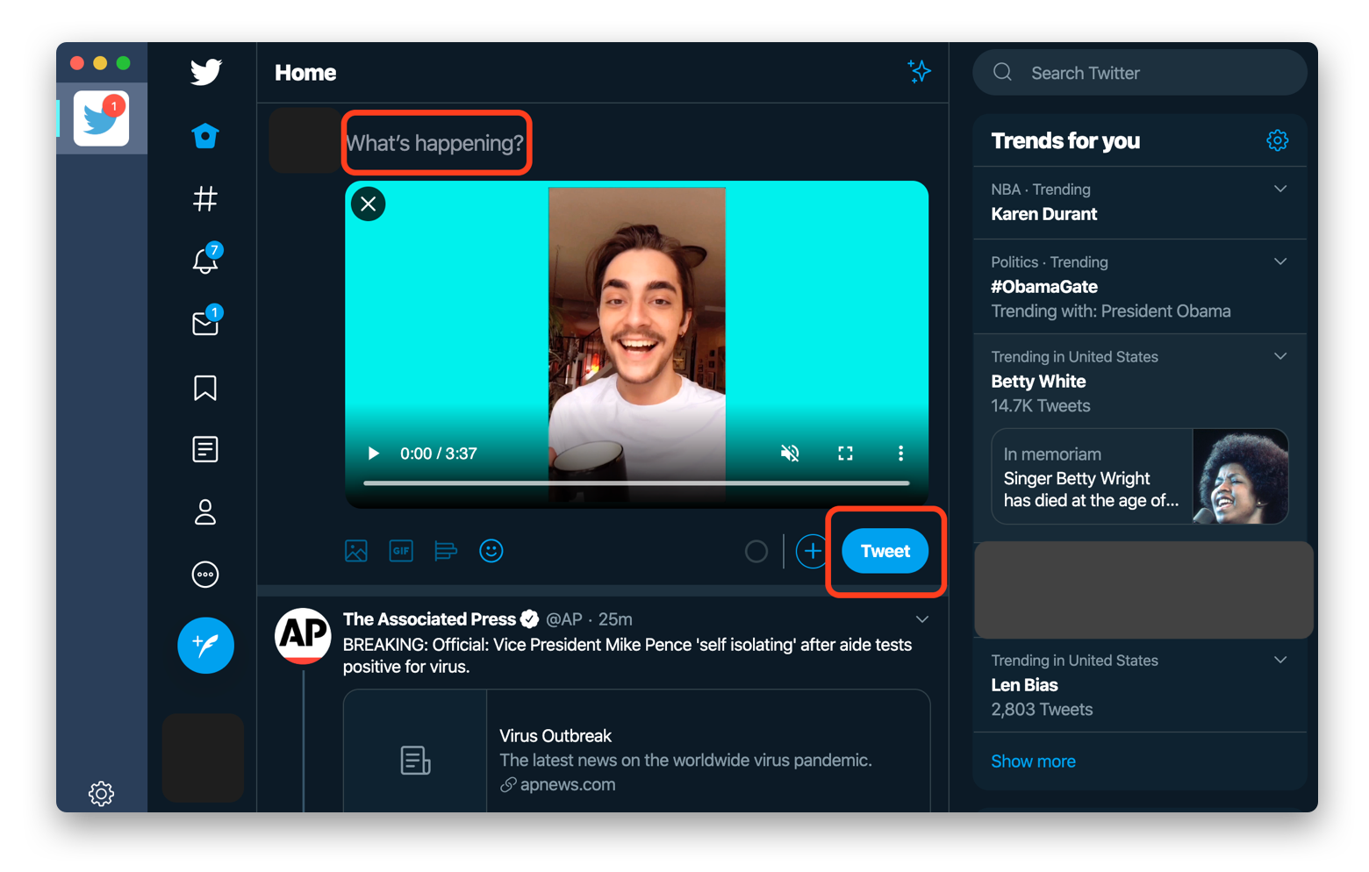Viewport: 1369px width, 872px height.
Task: Click the @AP handle
Action: click(x=564, y=619)
